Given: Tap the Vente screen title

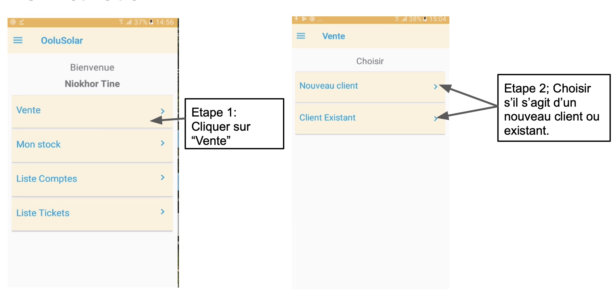Looking at the screenshot, I should [x=334, y=36].
